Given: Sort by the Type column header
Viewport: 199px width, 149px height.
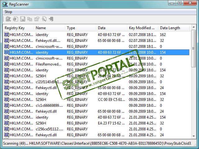Looking at the screenshot, I should click(80, 28).
